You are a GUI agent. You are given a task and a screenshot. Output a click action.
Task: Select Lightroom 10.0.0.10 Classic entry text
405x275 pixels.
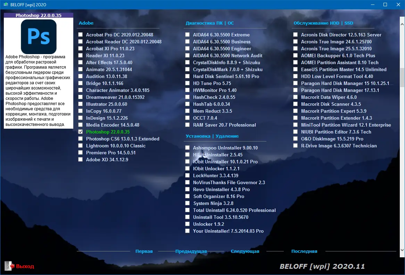tap(116, 146)
